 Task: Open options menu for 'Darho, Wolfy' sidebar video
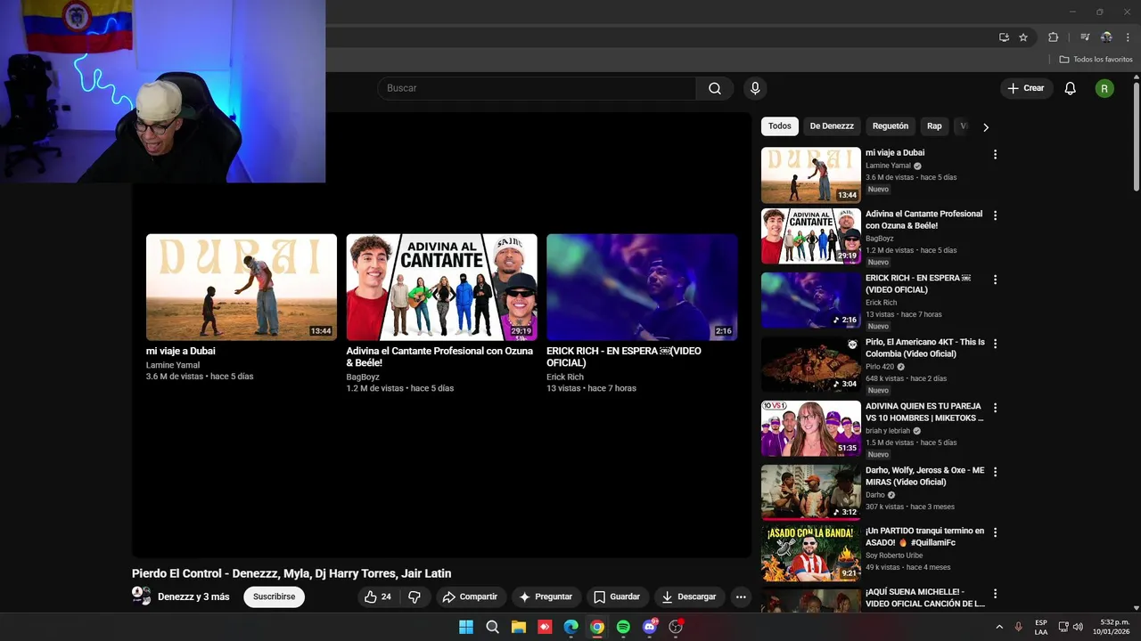point(995,472)
